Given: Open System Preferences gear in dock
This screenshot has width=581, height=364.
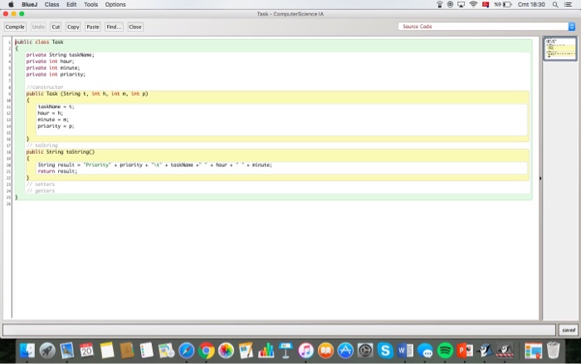Looking at the screenshot, I should 365,350.
